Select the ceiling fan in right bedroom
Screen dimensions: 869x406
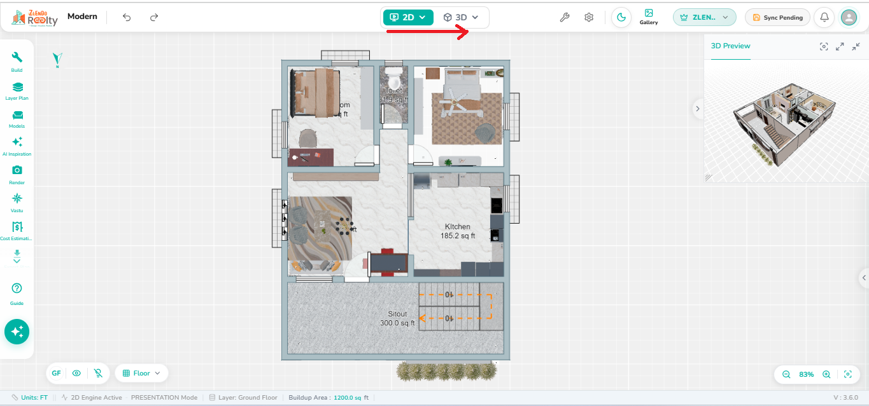coord(456,102)
